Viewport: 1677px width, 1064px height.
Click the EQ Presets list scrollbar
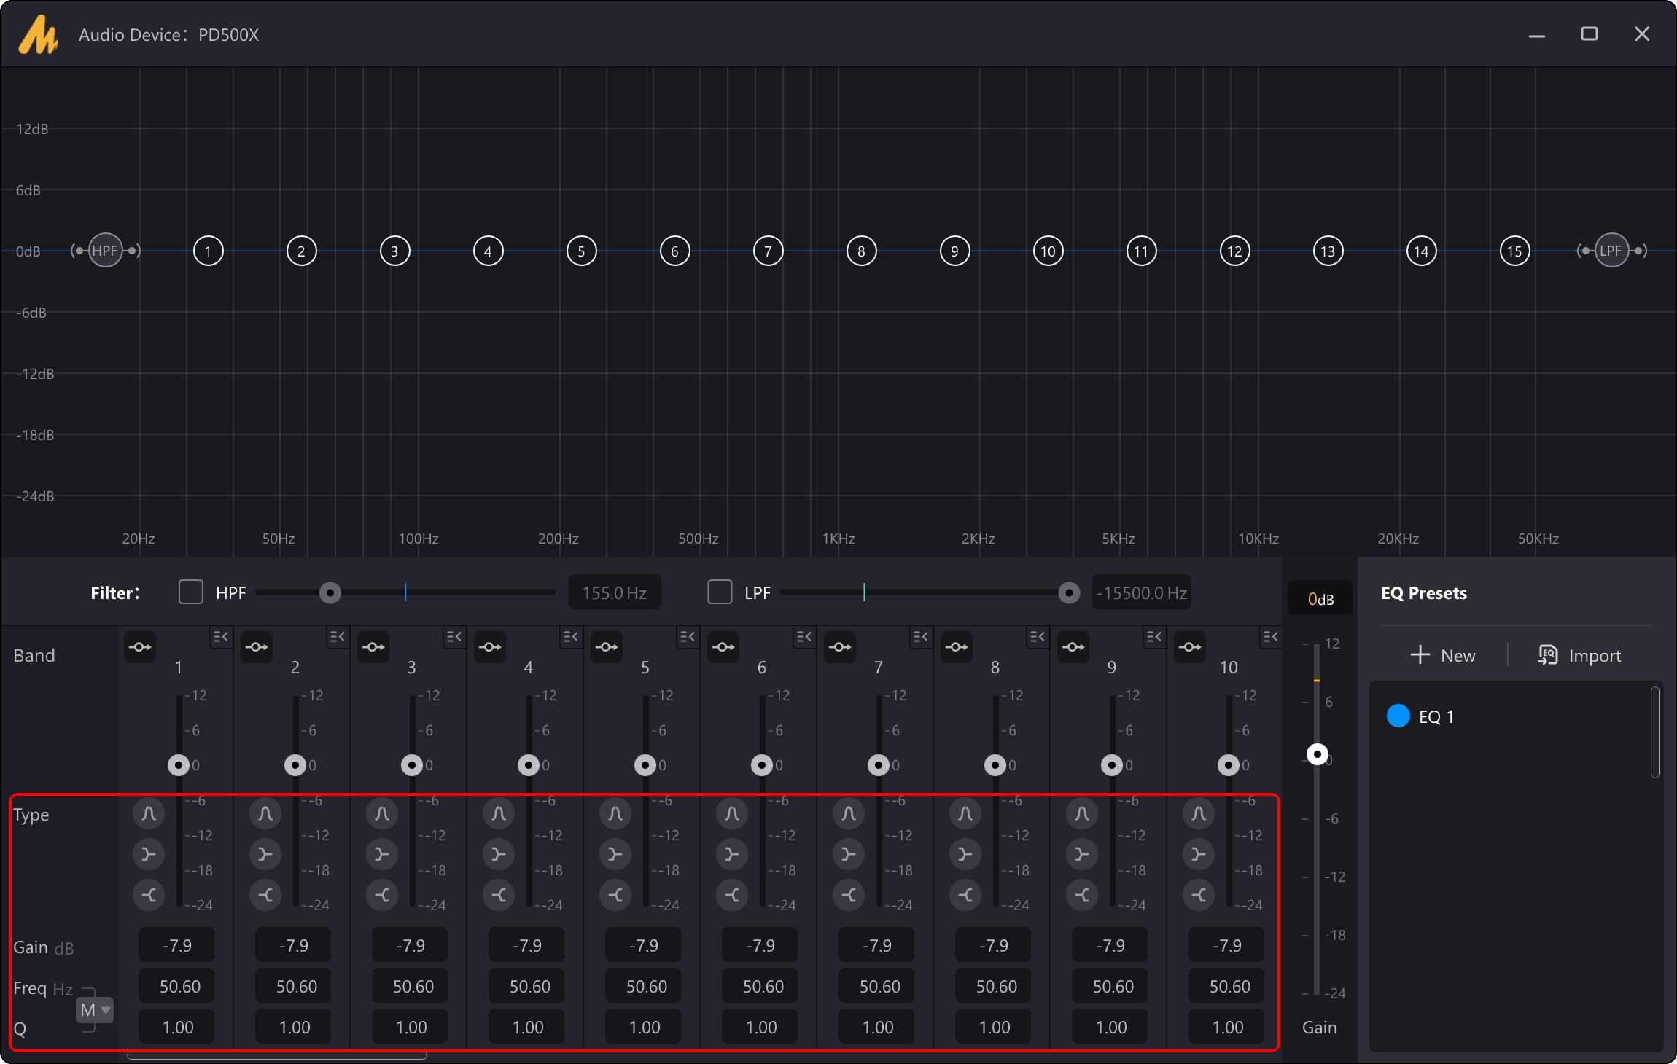(1655, 732)
